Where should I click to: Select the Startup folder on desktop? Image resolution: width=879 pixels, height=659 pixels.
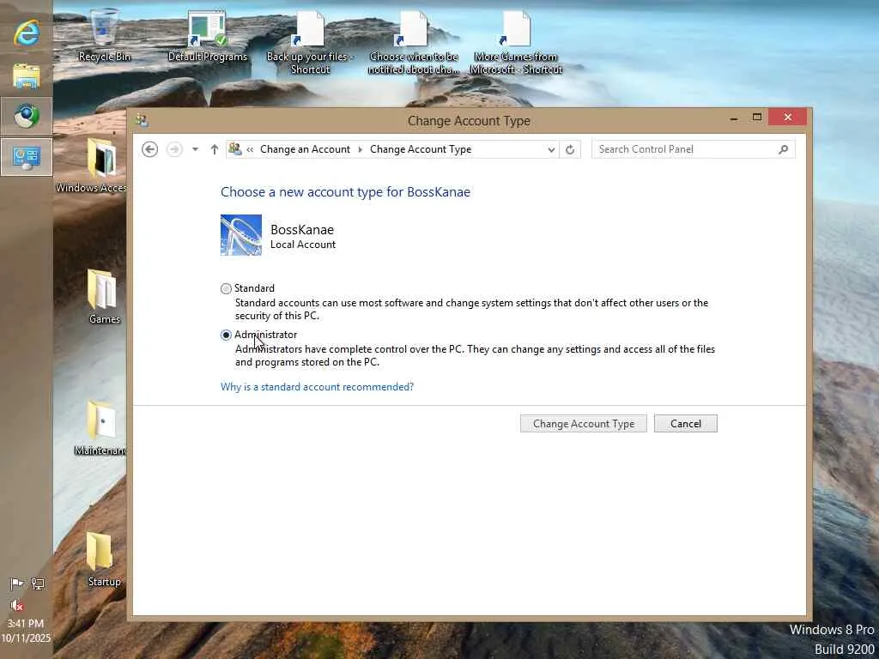(104, 559)
